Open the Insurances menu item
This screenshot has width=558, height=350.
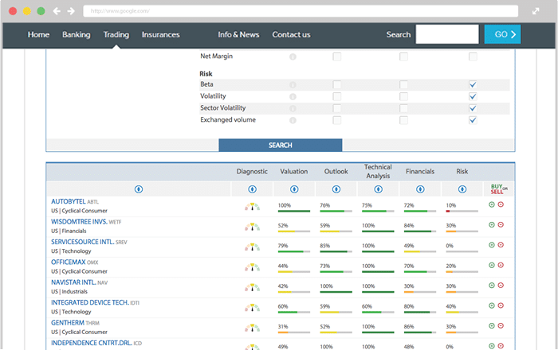[x=160, y=34]
